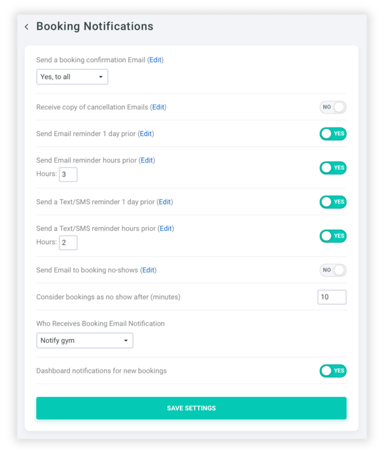Disable Email reminder hours prior toggle
The image size is (385, 455).
tap(333, 168)
